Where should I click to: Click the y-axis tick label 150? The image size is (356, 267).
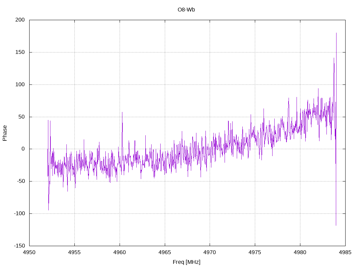pyautogui.click(x=20, y=52)
